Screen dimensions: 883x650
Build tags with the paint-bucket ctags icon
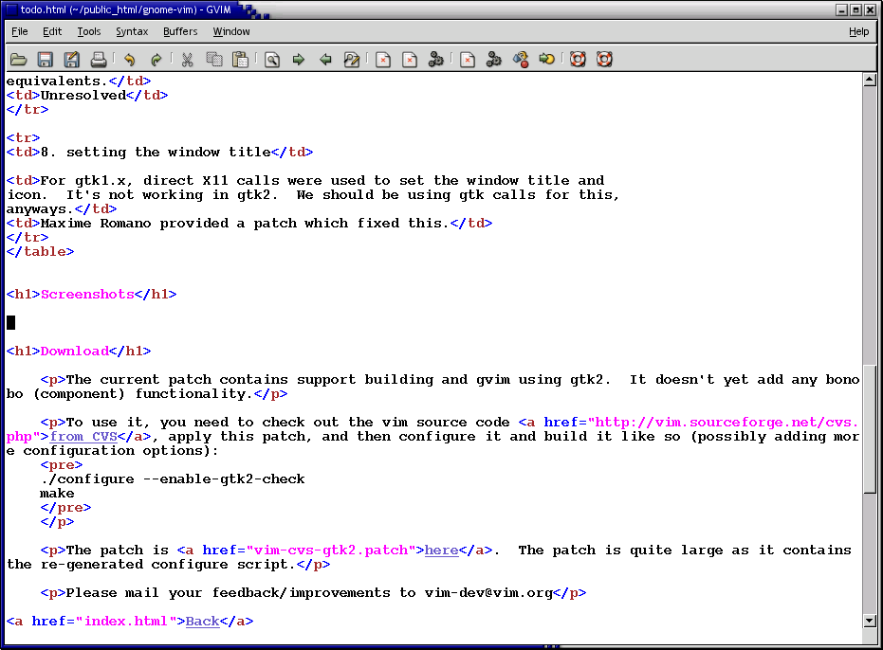tap(521, 59)
